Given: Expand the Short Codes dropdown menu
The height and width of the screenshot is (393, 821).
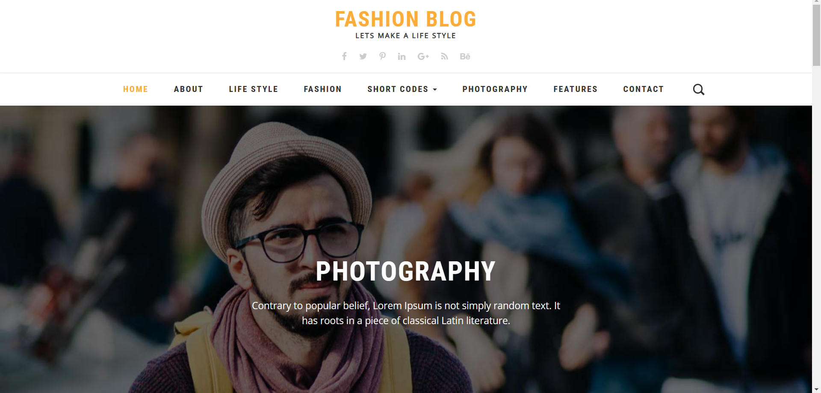Looking at the screenshot, I should click(402, 89).
